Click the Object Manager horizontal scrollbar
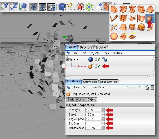The height and width of the screenshot is (139, 159). click(108, 76)
